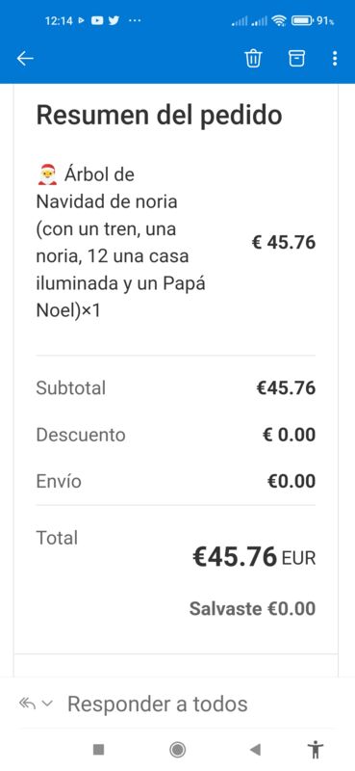The height and width of the screenshot is (771, 355).
Task: Tap the battery indicator icon
Action: [x=302, y=20]
